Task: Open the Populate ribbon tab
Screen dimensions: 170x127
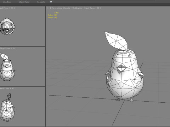Action: (41, 2)
